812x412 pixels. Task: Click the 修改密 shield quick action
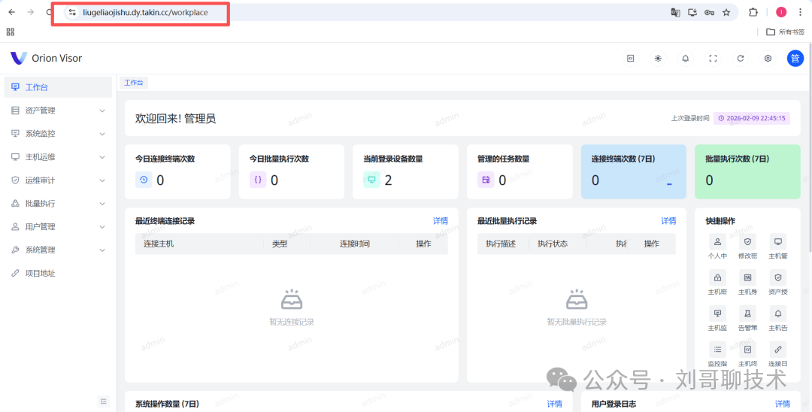pyautogui.click(x=747, y=242)
